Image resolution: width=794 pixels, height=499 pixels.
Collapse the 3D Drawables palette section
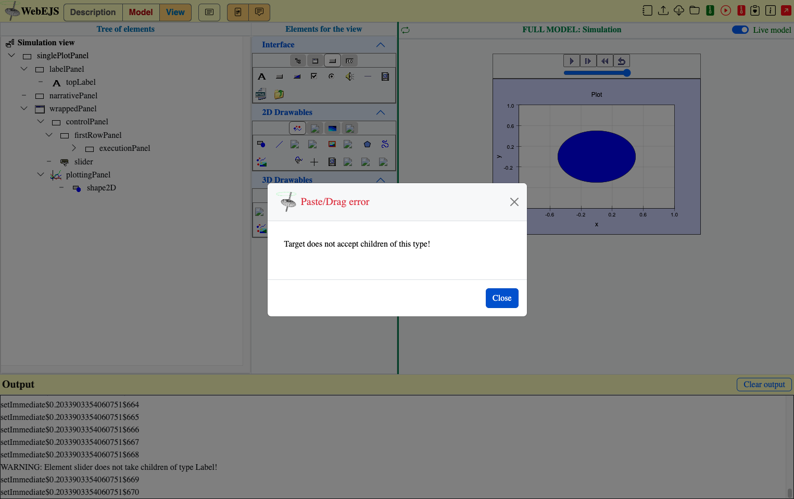[381, 180]
